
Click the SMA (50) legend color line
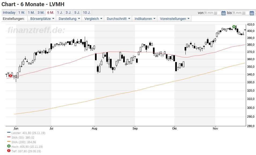9,137
